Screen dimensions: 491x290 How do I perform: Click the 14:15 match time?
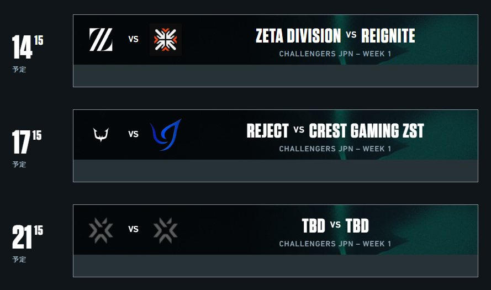coord(28,46)
